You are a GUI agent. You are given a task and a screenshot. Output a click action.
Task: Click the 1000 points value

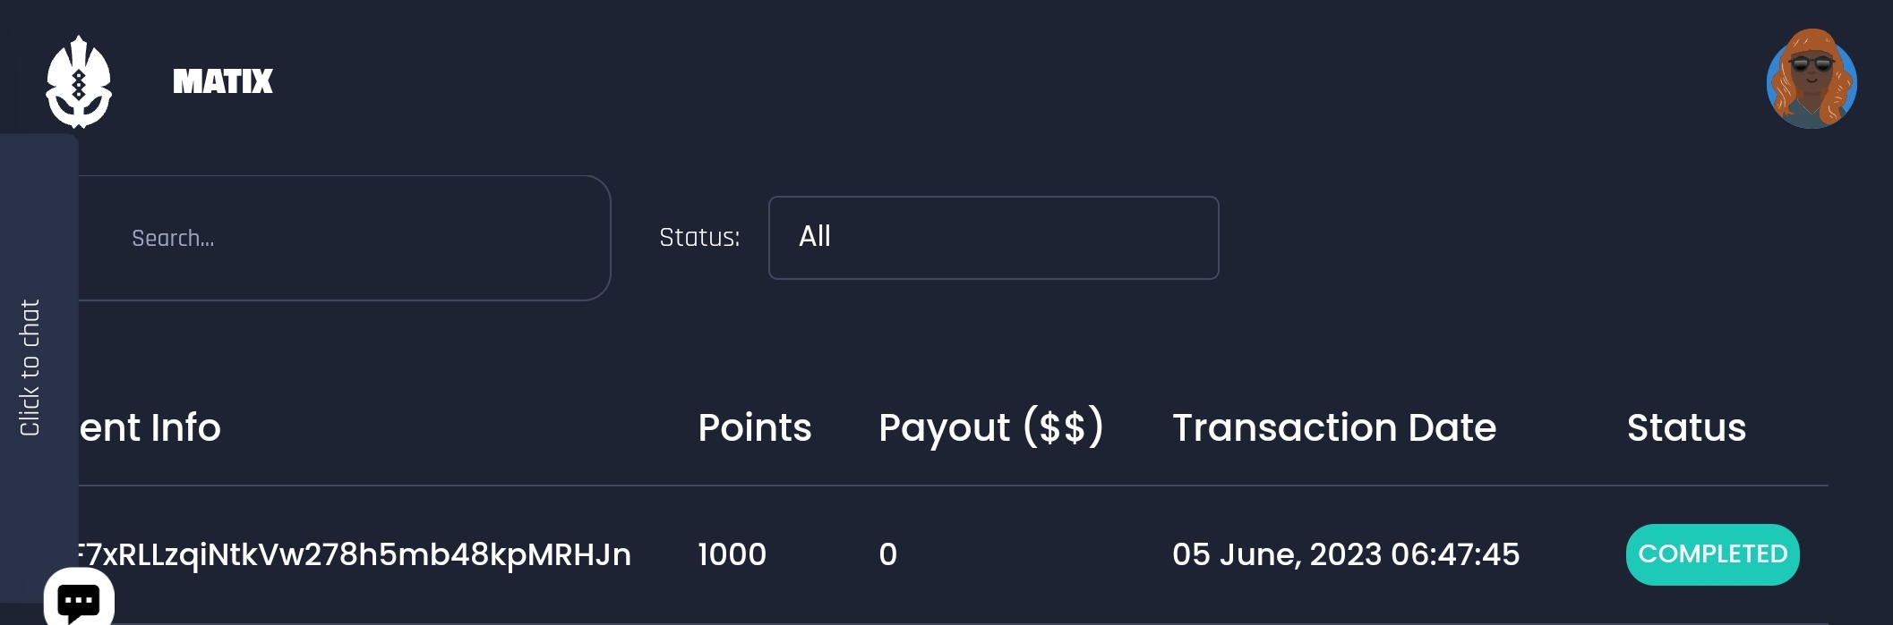click(x=732, y=555)
